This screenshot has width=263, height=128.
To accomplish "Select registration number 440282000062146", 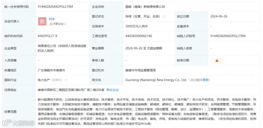I will (139, 36).
